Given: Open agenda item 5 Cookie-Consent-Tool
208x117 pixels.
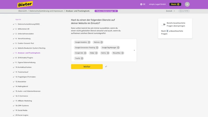Looking at the screenshot, I should (x=25, y=43).
